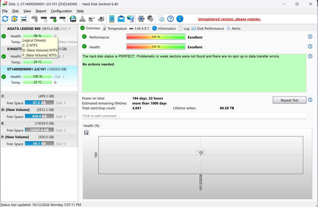Click the gray eject triangle toolbar icon
Viewport: 318px width, 207px height.
pos(82,19)
